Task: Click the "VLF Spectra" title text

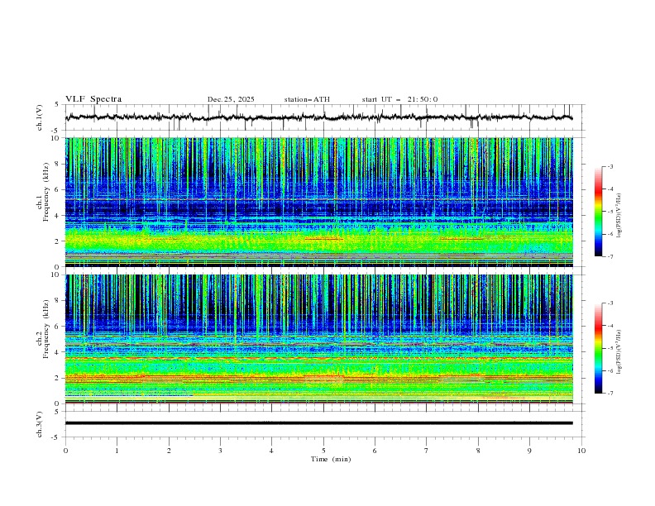Action: pyautogui.click(x=93, y=99)
